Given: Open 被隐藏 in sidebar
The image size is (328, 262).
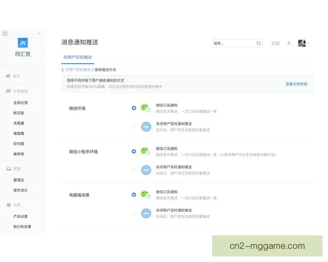Looking at the screenshot, I should coord(19,133).
